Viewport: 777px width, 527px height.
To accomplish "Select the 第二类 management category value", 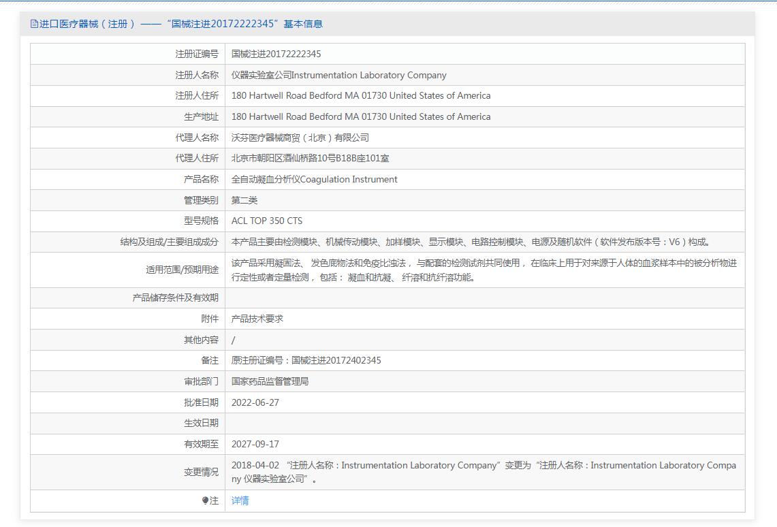I will (x=244, y=200).
